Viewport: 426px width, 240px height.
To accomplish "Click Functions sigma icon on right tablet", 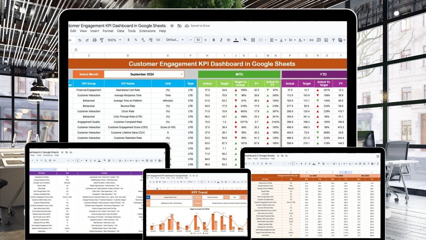I will (378, 164).
